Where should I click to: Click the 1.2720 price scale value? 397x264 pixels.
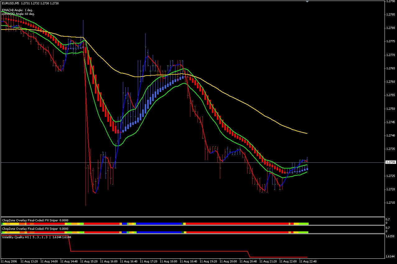coord(391,189)
